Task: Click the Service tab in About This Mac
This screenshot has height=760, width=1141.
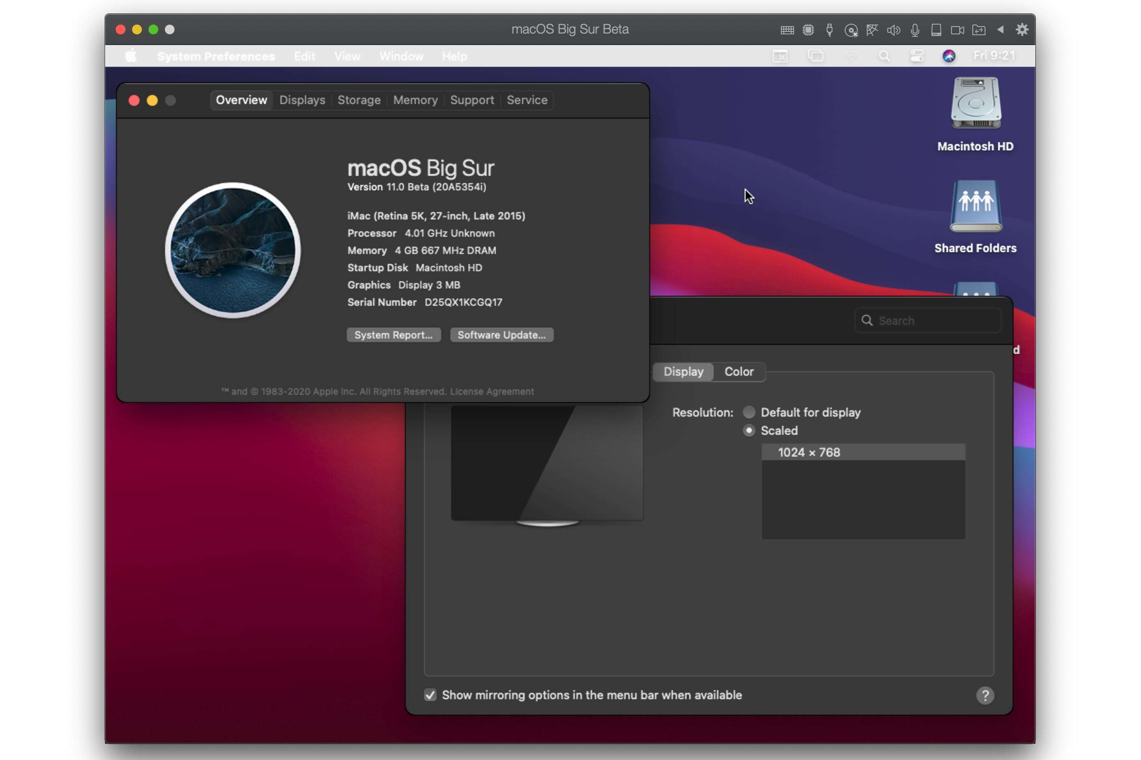Action: 527,100
